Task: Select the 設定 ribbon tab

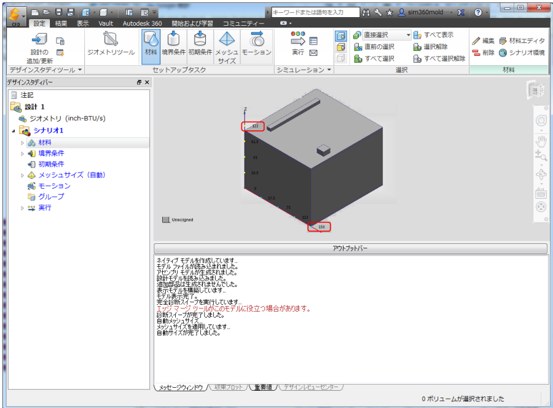Action: pos(39,23)
